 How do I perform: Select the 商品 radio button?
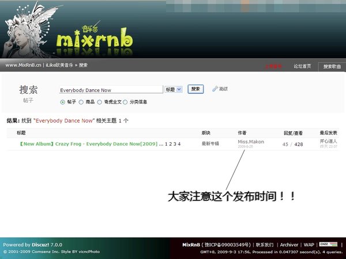pos(81,102)
